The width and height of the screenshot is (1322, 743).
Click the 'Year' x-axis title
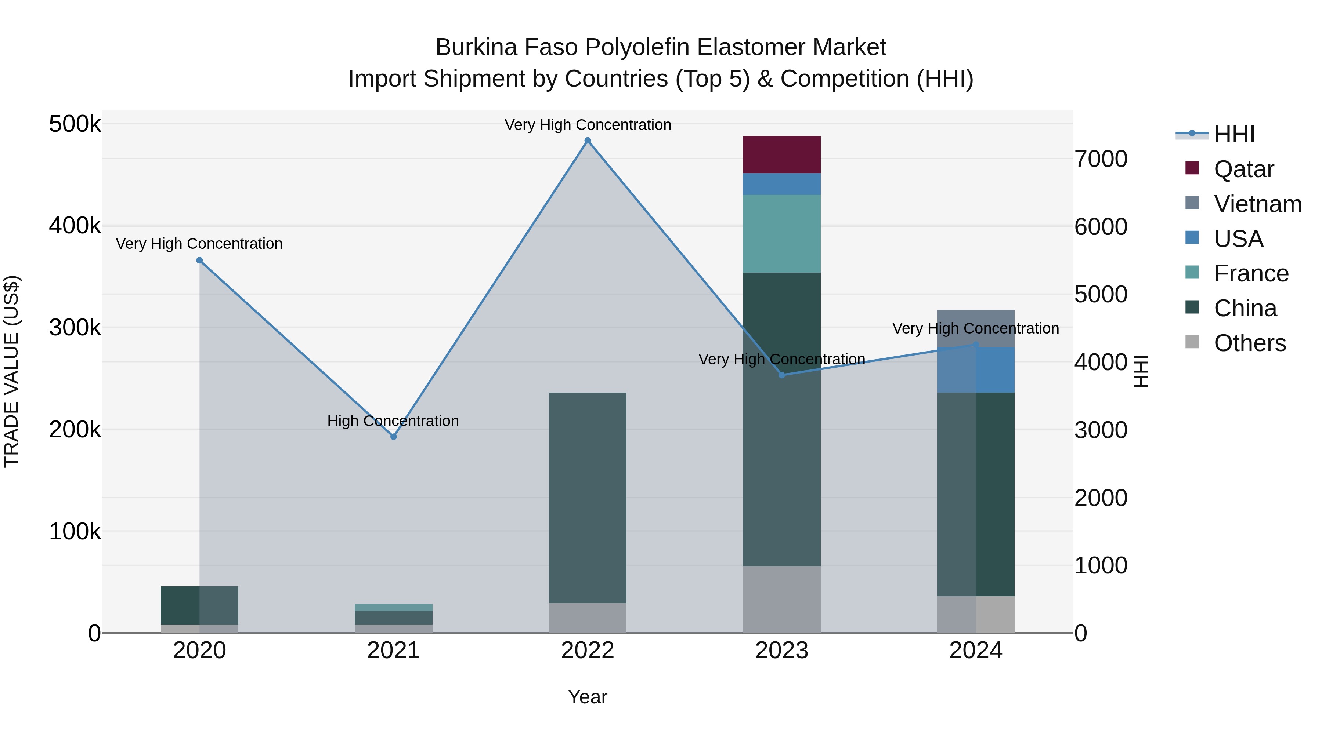click(x=588, y=697)
